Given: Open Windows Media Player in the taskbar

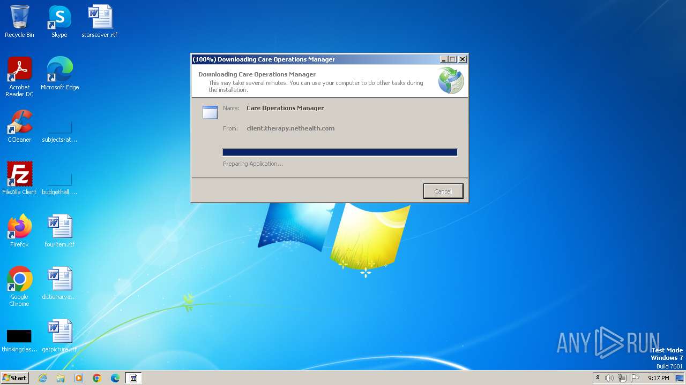Looking at the screenshot, I should point(79,378).
